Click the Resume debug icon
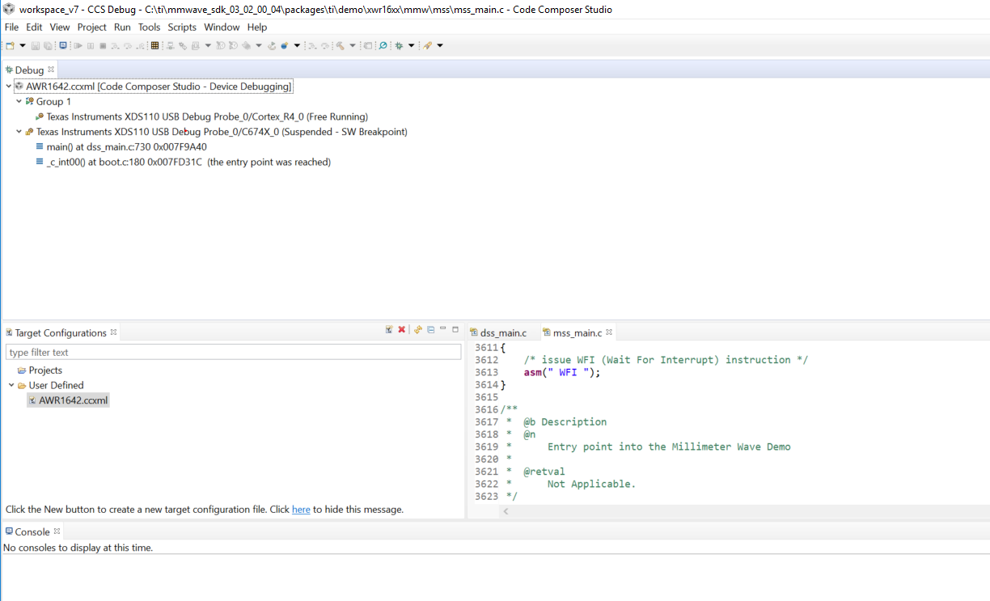 78,45
